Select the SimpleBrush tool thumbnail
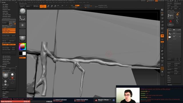This screenshot has height=103, width=183. [x=177, y=14]
